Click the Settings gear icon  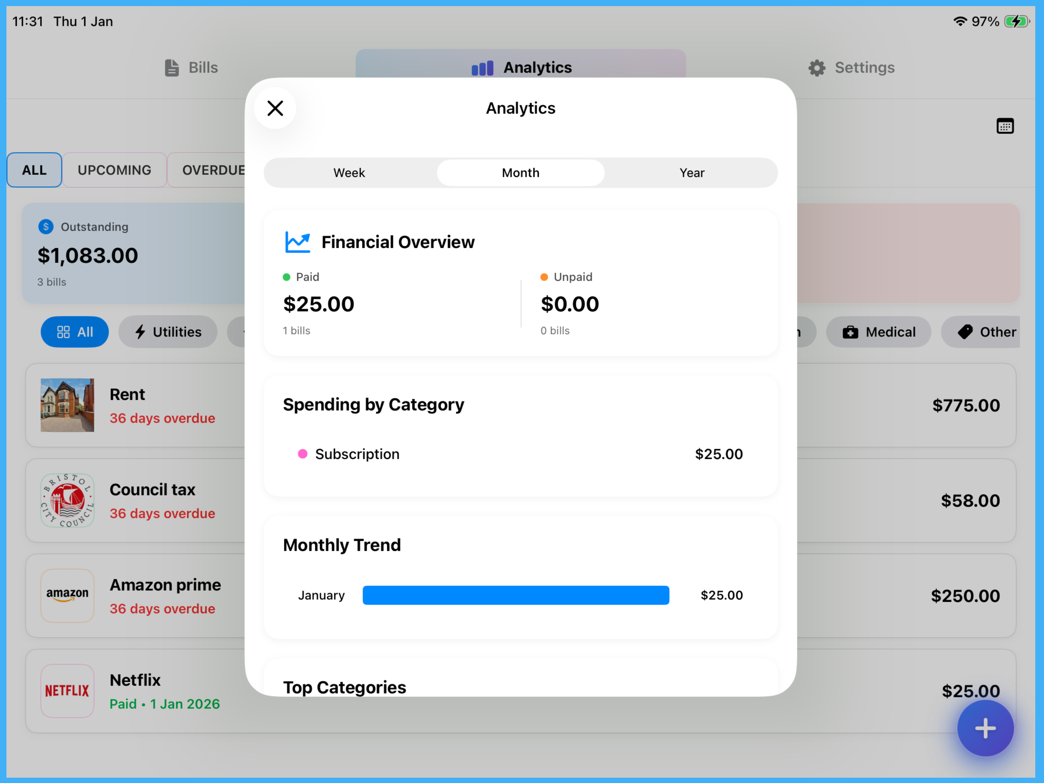(817, 68)
